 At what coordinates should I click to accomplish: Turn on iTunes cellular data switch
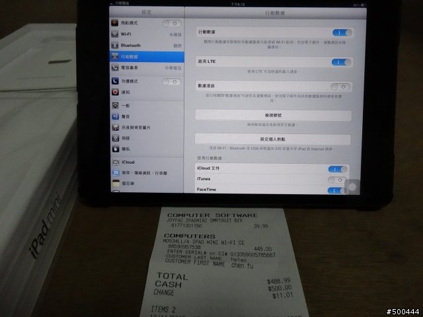point(337,180)
